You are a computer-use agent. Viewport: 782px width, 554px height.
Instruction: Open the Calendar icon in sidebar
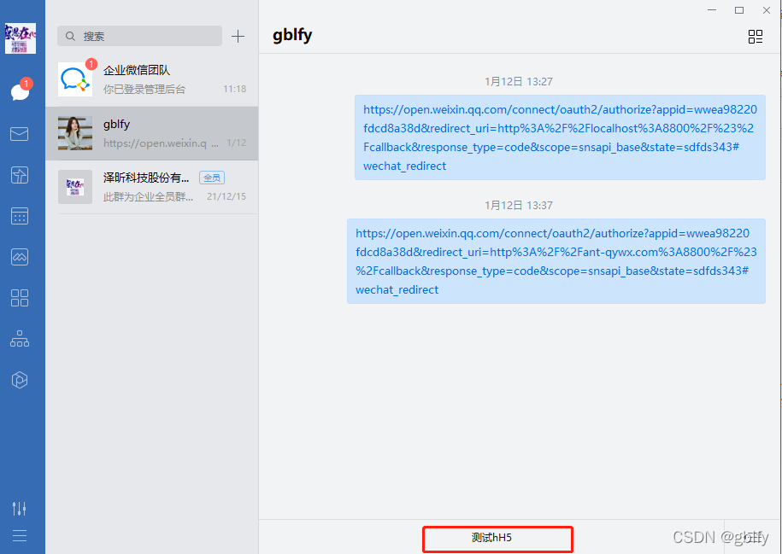tap(20, 216)
